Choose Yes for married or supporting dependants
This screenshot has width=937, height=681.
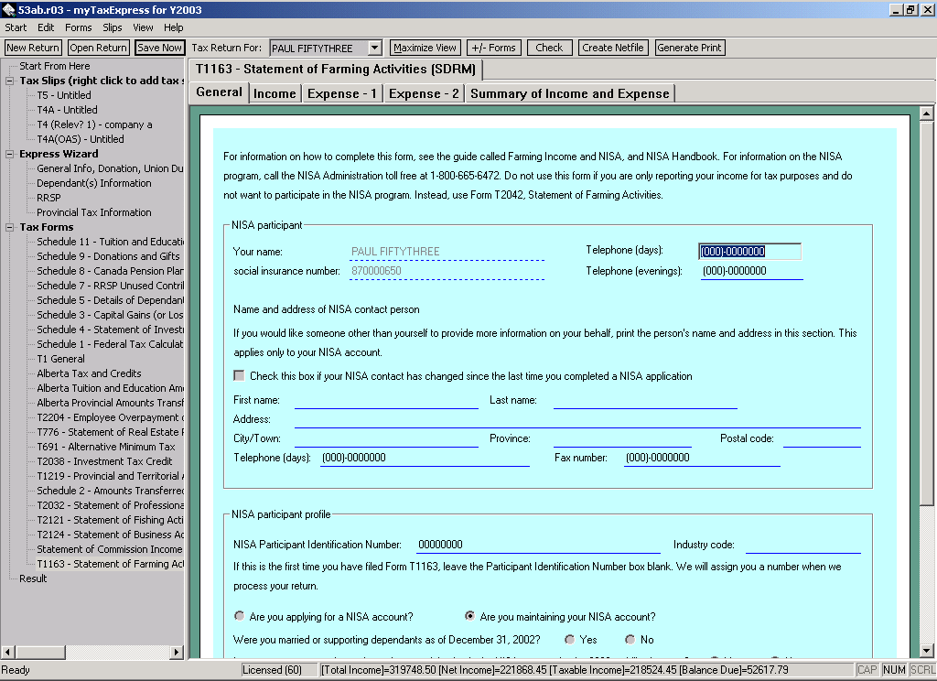[x=570, y=640]
